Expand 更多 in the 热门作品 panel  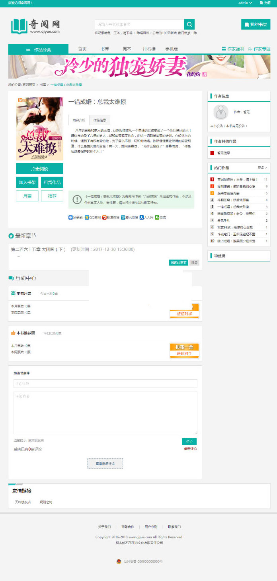pos(262,168)
